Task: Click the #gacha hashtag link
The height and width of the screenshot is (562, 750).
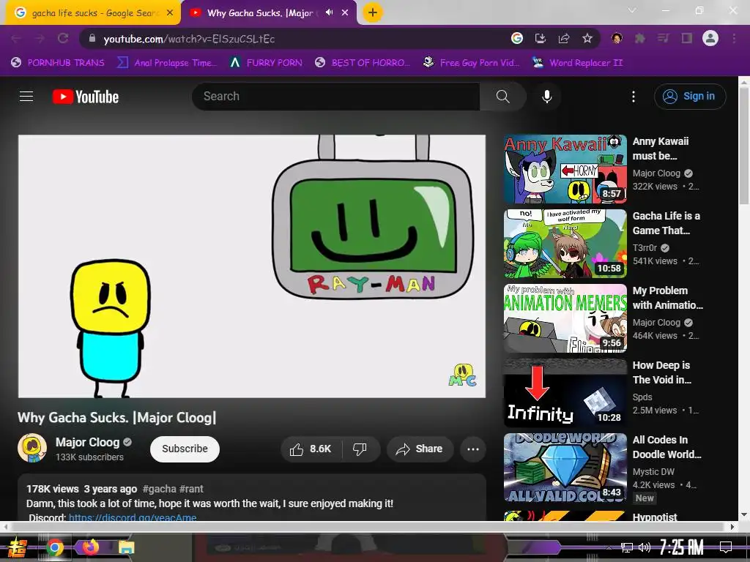Action: [159, 489]
